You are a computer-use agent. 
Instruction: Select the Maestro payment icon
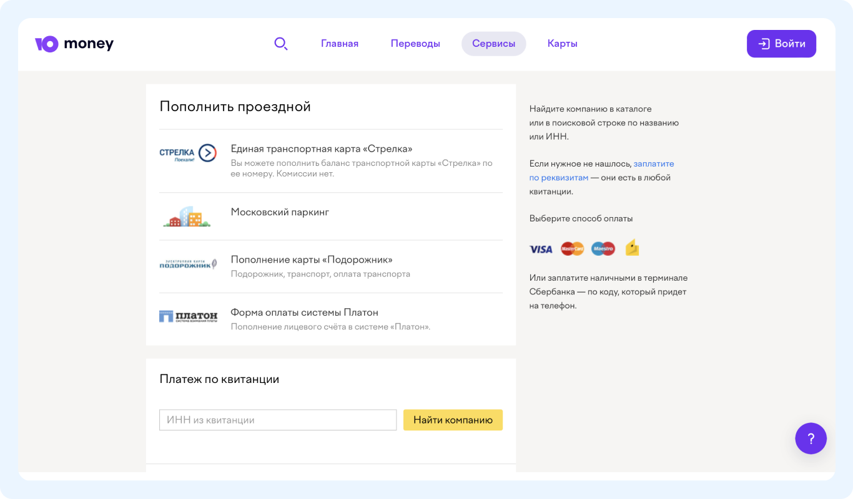pos(603,249)
